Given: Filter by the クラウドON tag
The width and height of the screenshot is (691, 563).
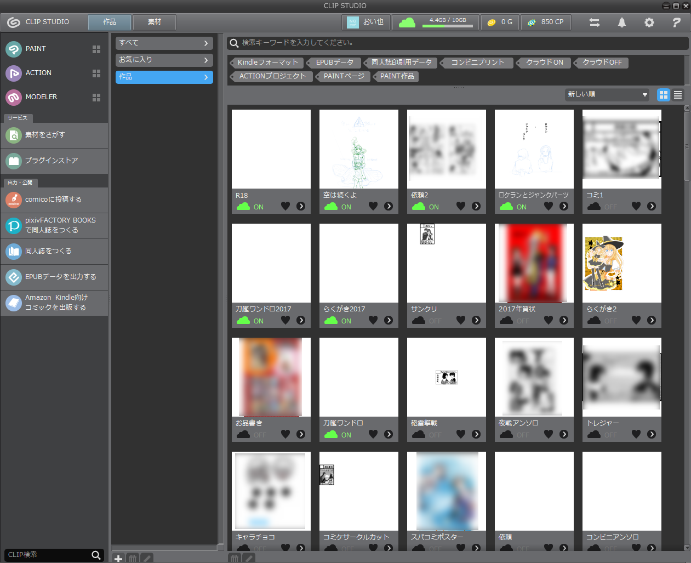Looking at the screenshot, I should pyautogui.click(x=544, y=62).
